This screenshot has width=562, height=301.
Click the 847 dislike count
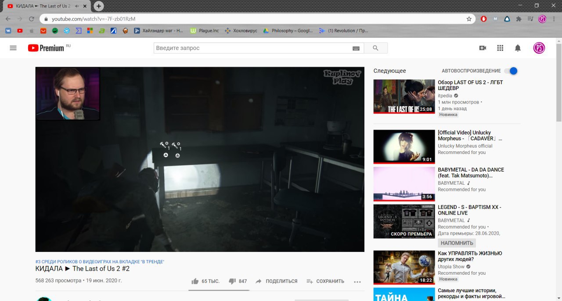pos(243,281)
